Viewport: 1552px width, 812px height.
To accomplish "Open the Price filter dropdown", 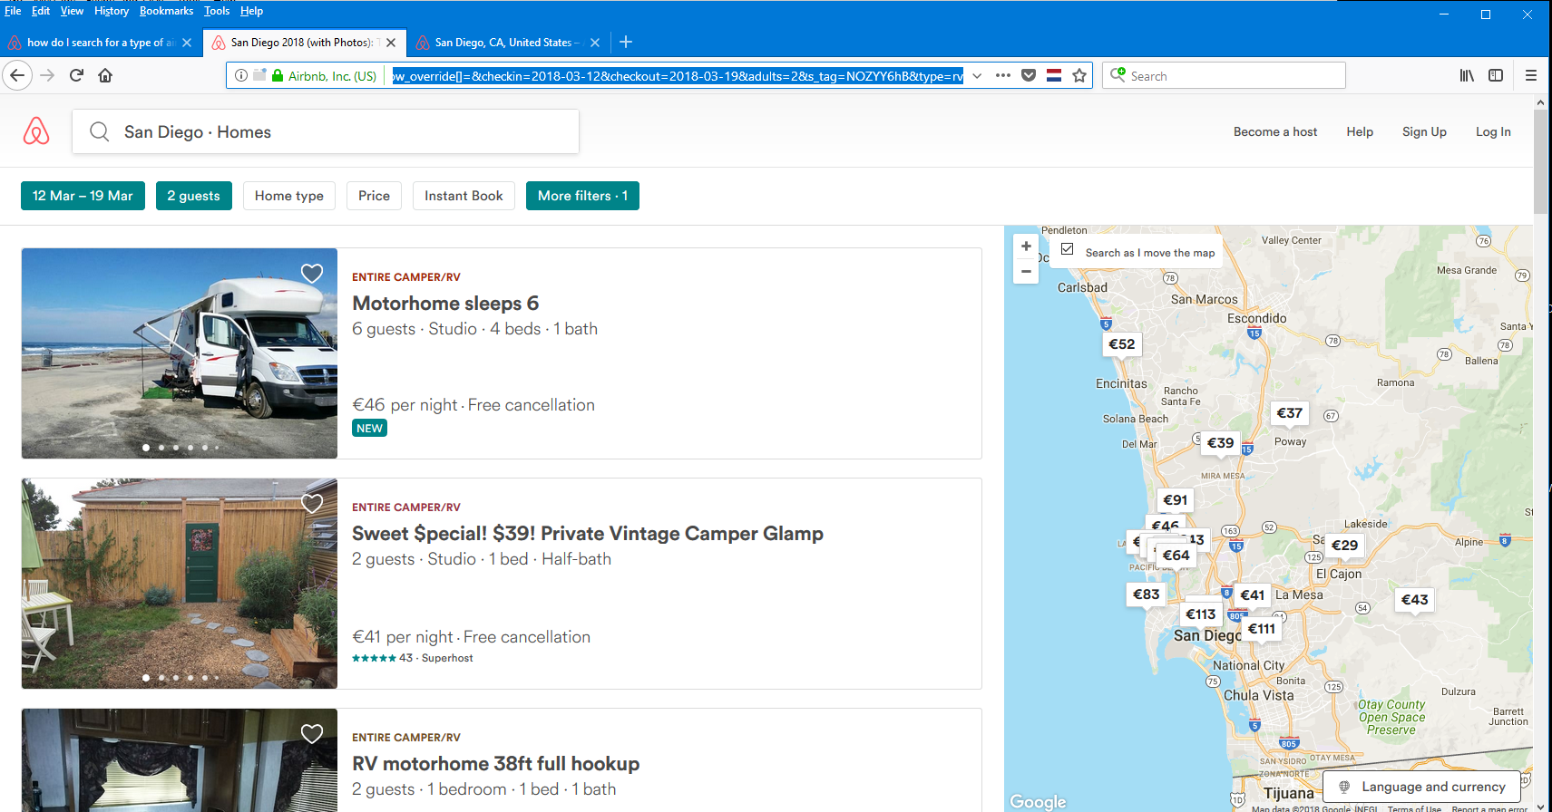I will tap(374, 196).
